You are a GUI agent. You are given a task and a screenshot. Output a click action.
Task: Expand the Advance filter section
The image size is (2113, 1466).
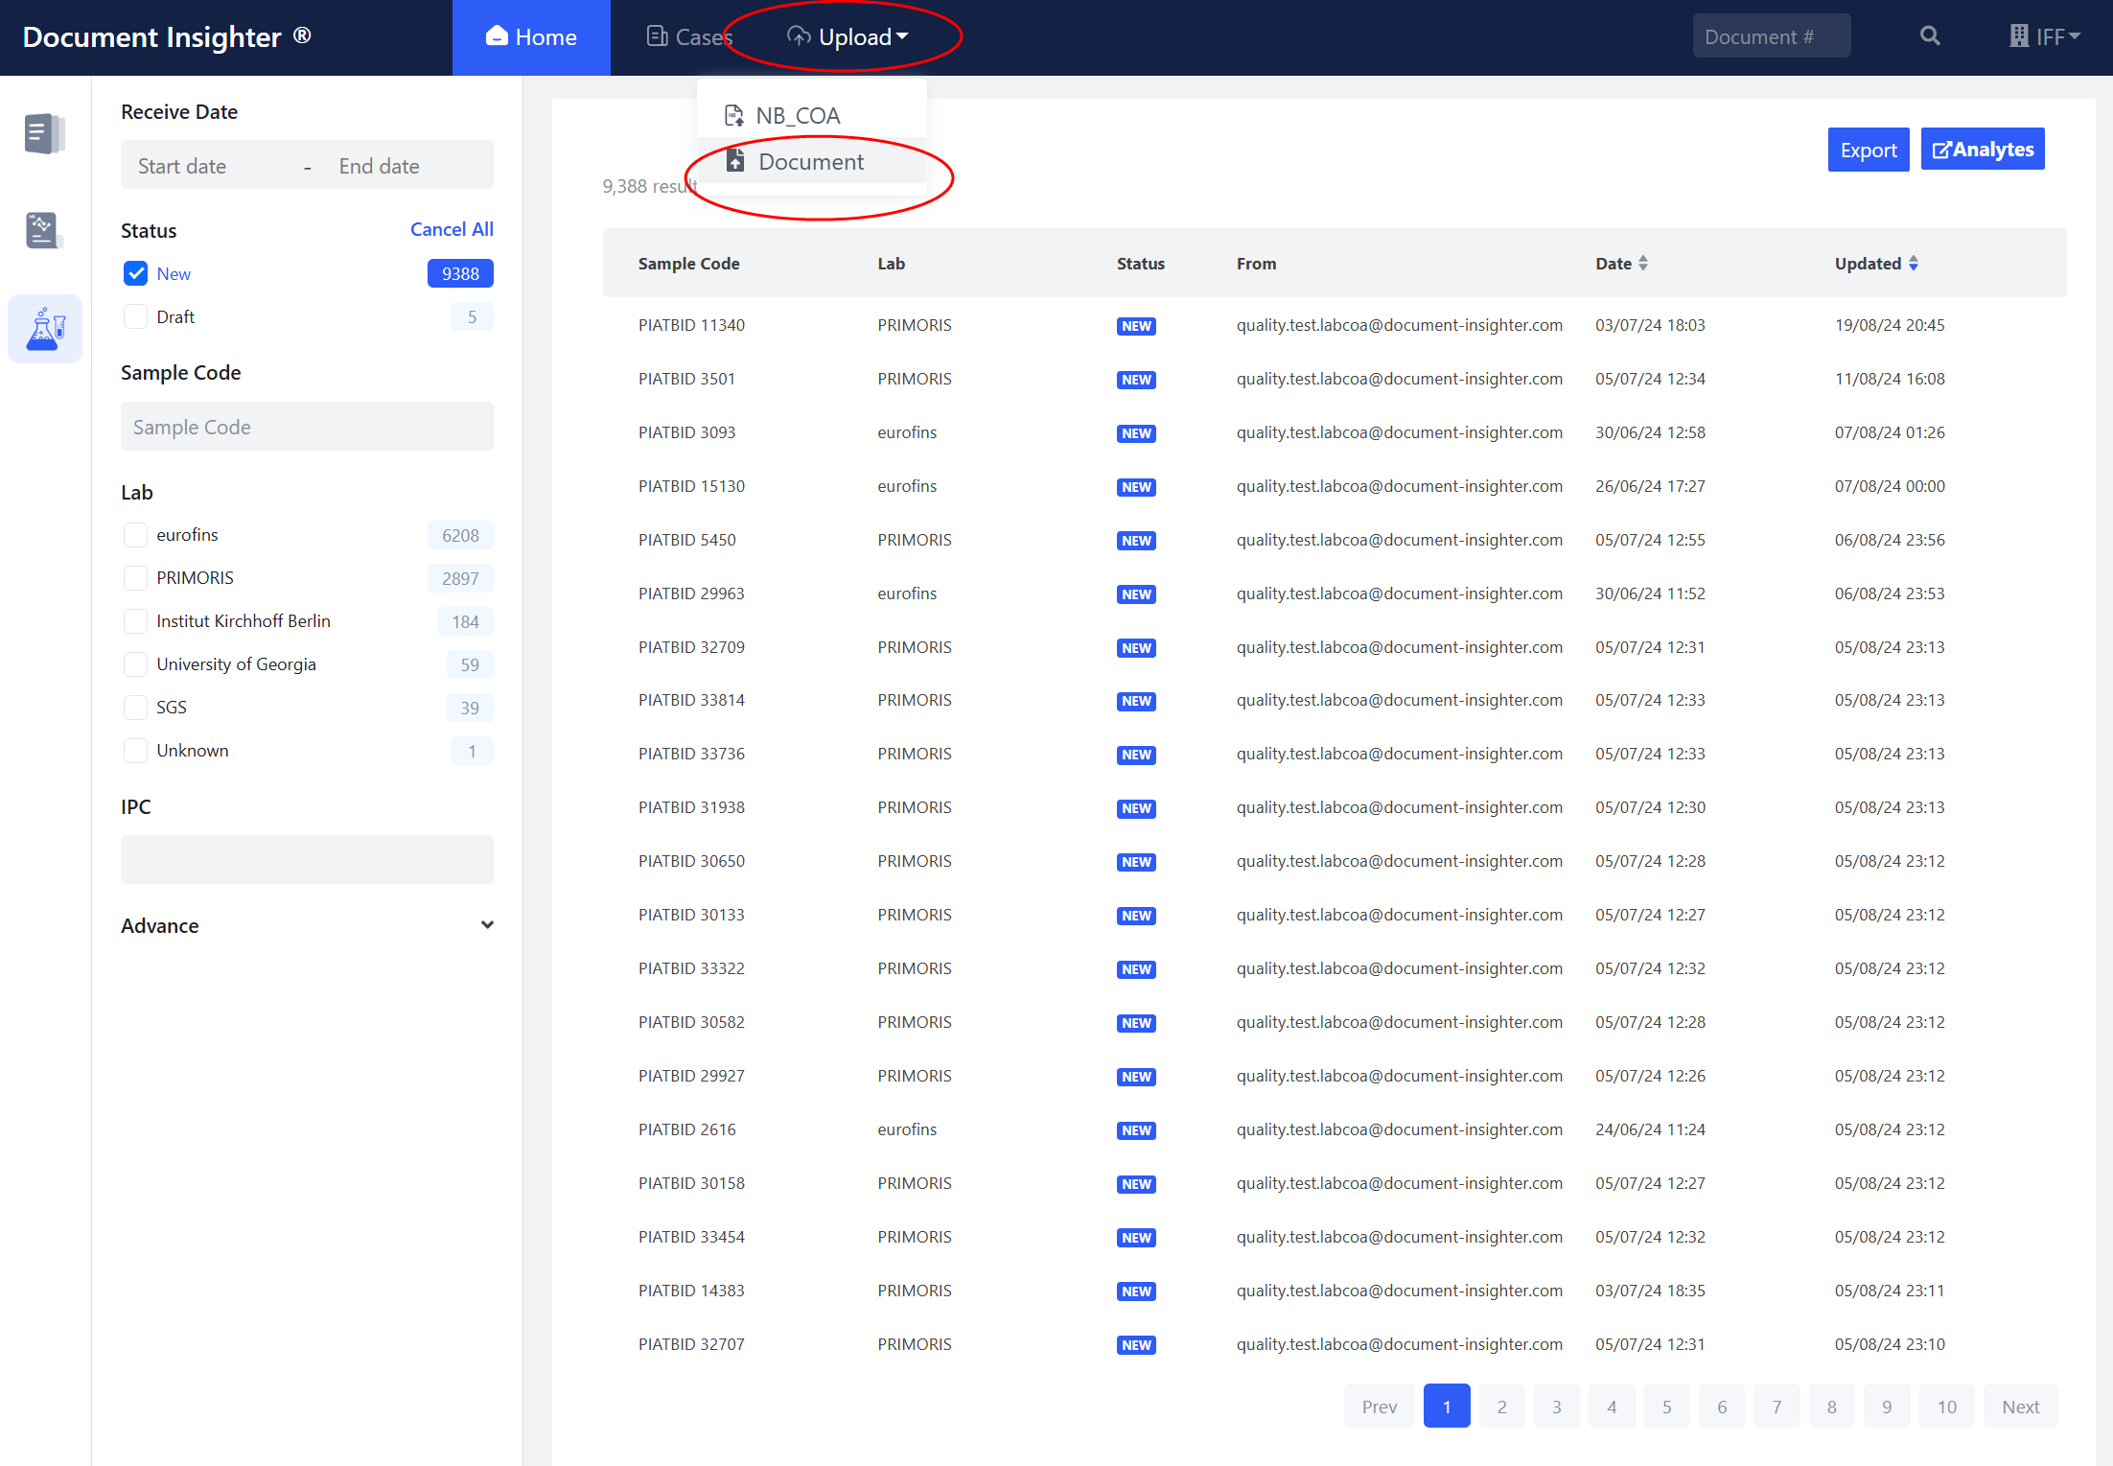pyautogui.click(x=487, y=925)
